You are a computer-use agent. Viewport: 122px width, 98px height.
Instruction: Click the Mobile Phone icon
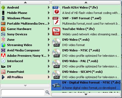pos(3,13)
